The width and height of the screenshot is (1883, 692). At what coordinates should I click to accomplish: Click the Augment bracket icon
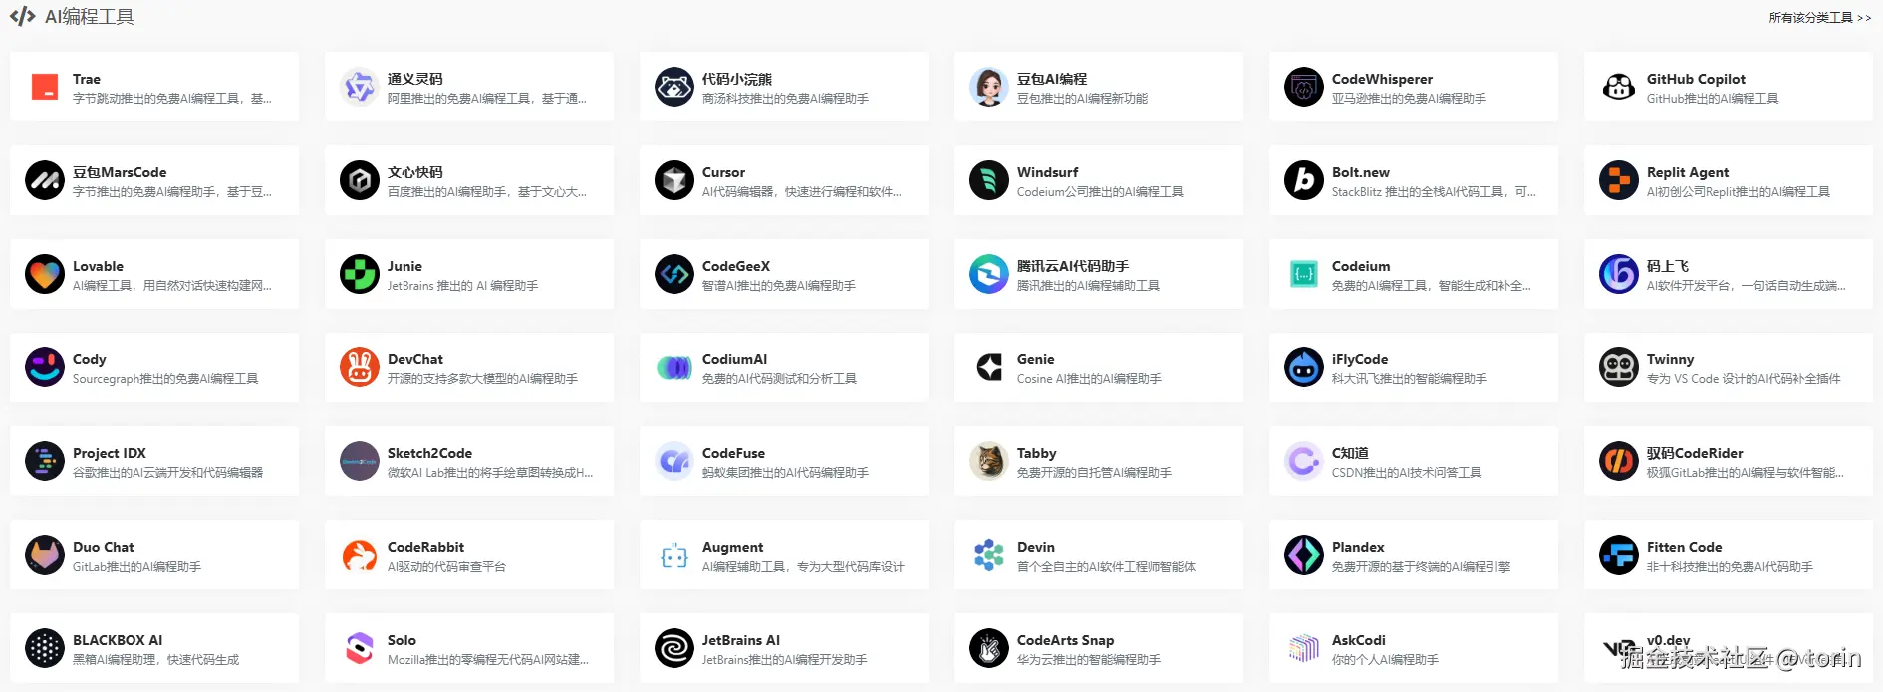click(674, 556)
